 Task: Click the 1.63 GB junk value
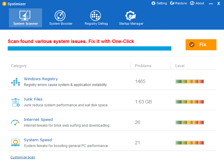coord(143,102)
